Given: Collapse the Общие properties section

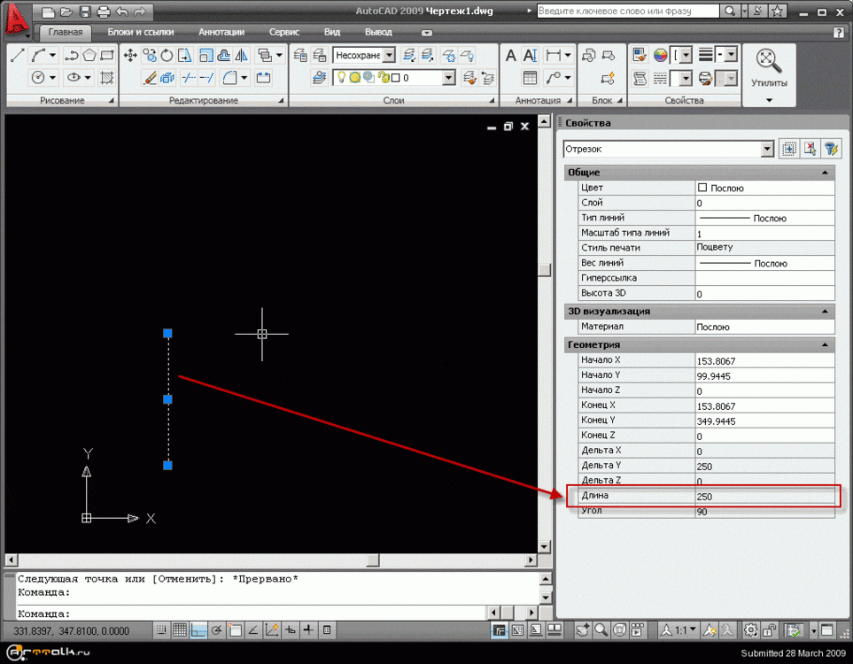Looking at the screenshot, I should click(826, 173).
